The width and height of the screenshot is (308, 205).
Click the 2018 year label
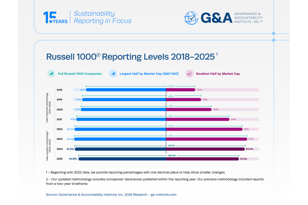coord(59,90)
